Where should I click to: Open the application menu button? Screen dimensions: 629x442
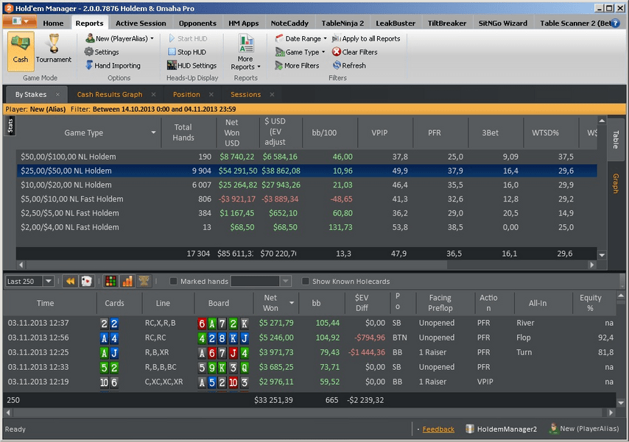[x=20, y=21]
